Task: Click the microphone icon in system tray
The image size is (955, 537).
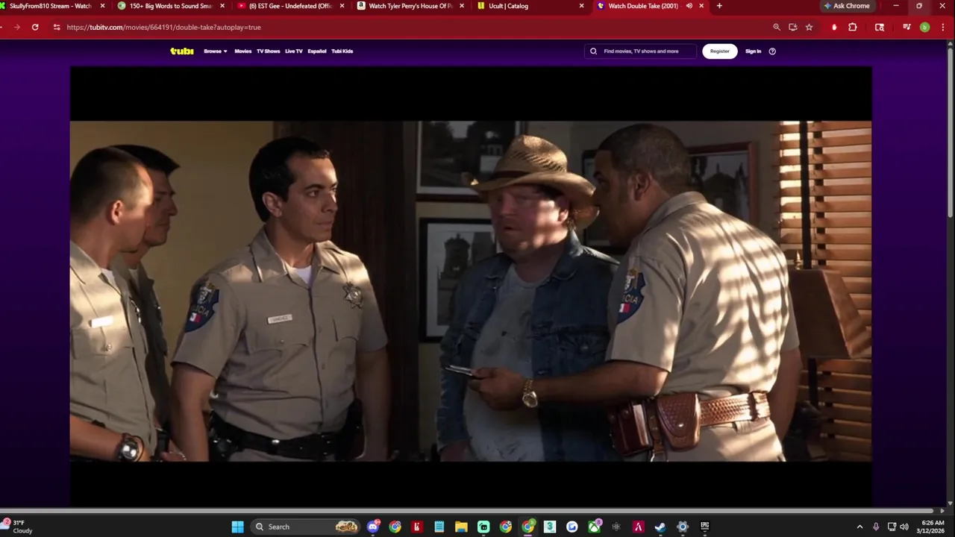Action: pyautogui.click(x=876, y=527)
